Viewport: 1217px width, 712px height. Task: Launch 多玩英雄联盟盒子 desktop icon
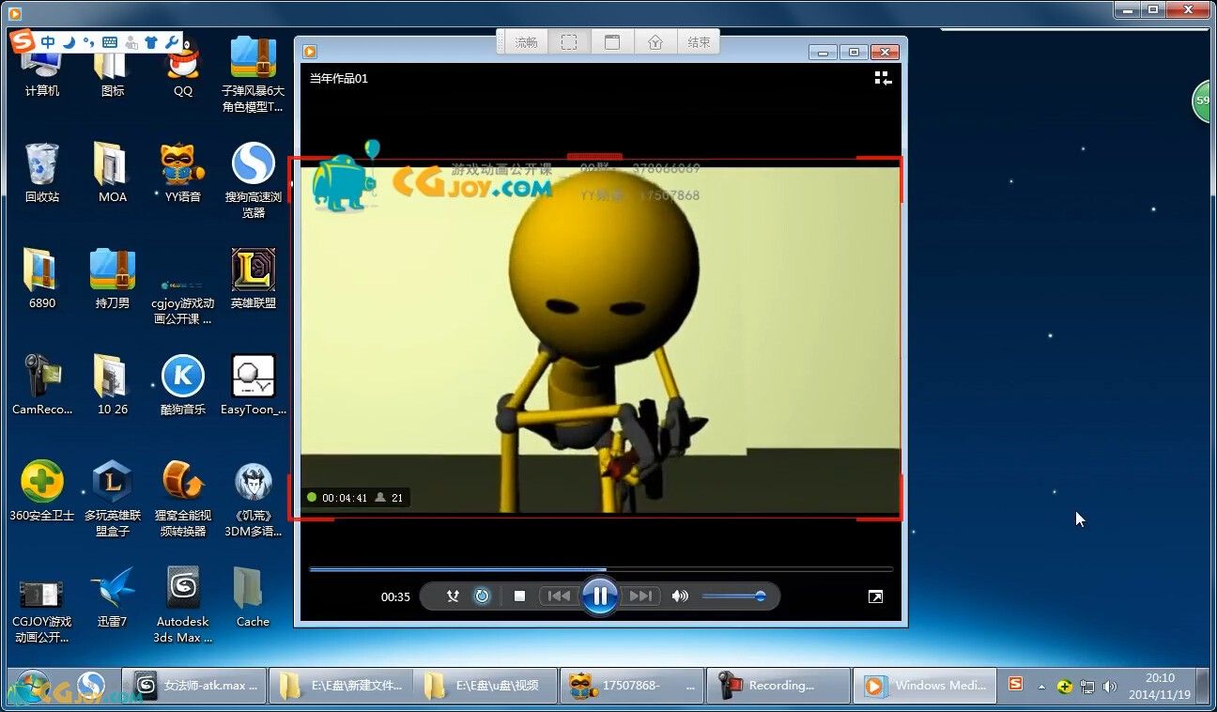pyautogui.click(x=113, y=499)
